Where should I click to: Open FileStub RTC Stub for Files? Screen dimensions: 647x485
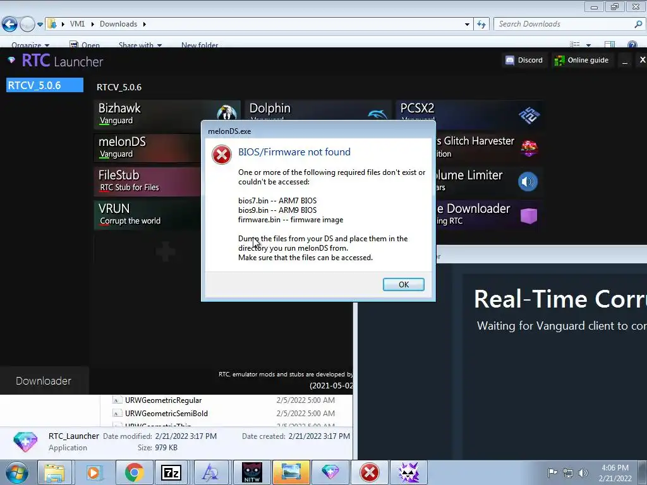148,181
